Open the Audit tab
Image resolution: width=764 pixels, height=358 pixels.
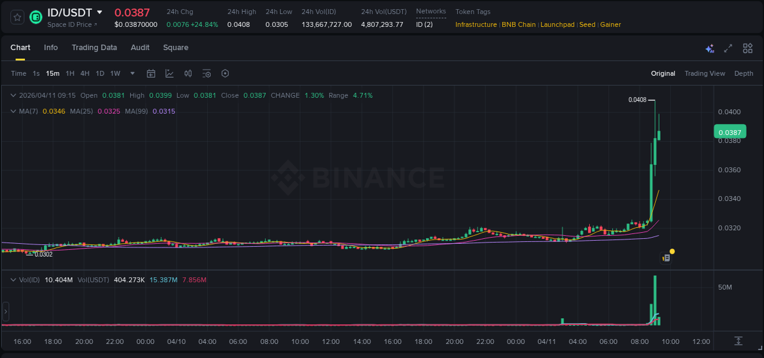[140, 48]
